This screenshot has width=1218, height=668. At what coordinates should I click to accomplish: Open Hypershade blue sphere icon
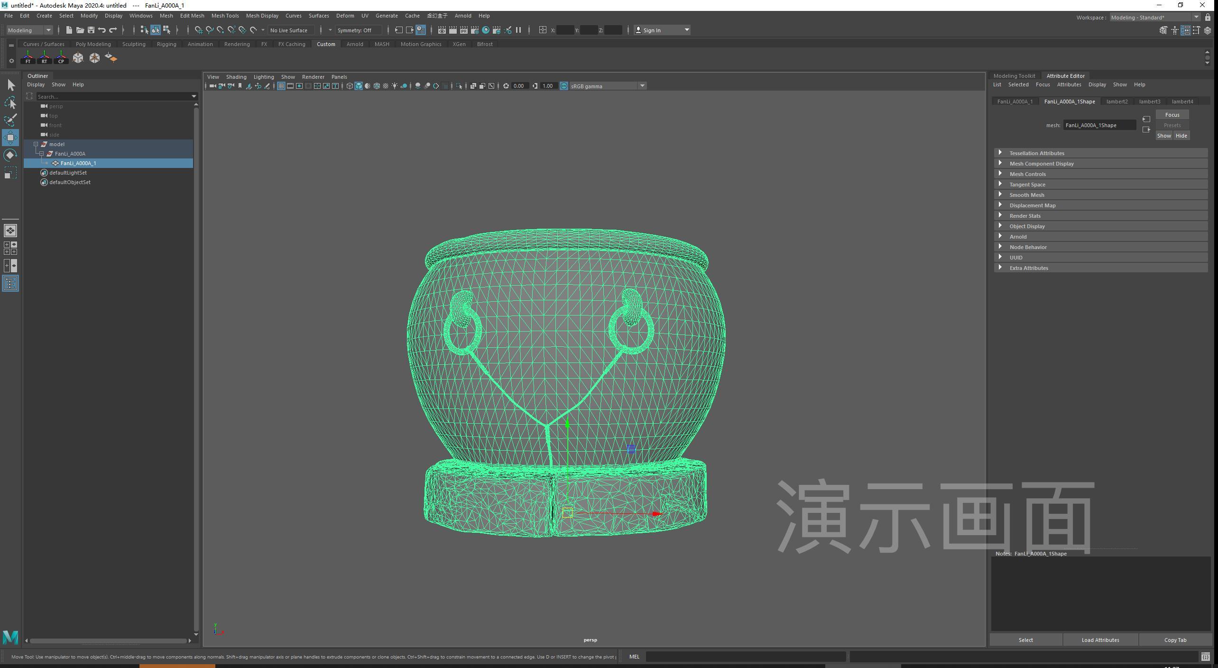coord(486,30)
